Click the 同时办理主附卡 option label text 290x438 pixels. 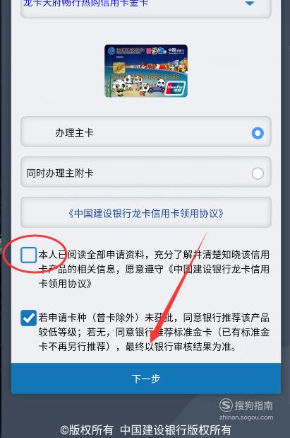point(60,173)
